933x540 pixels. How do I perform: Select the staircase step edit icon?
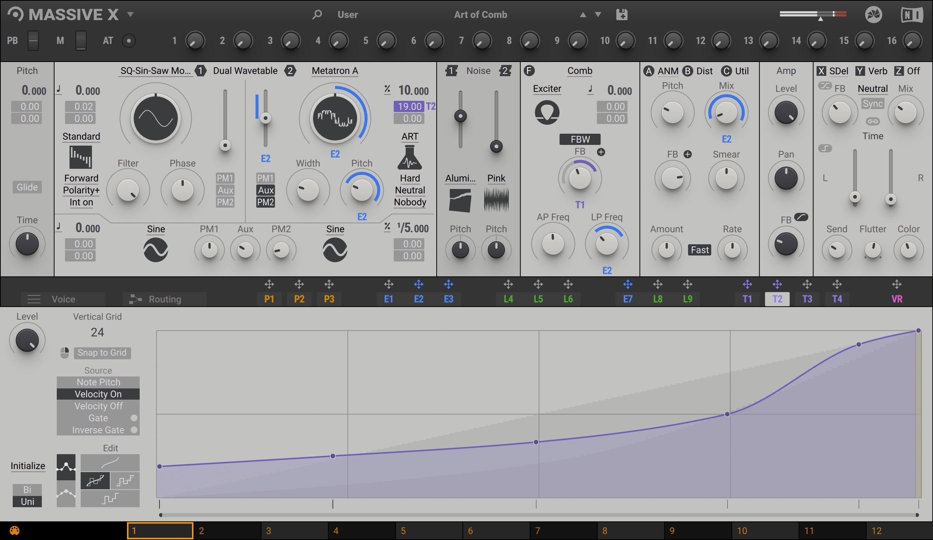110,499
